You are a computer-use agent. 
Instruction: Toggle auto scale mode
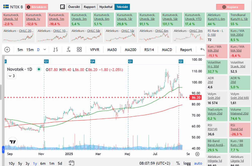[198, 163]
